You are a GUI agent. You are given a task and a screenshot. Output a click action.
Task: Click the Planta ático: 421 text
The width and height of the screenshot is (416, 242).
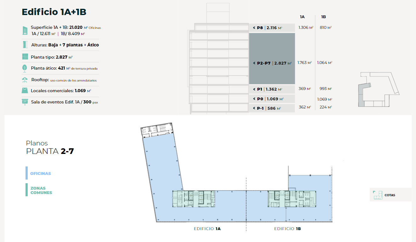click(64, 68)
